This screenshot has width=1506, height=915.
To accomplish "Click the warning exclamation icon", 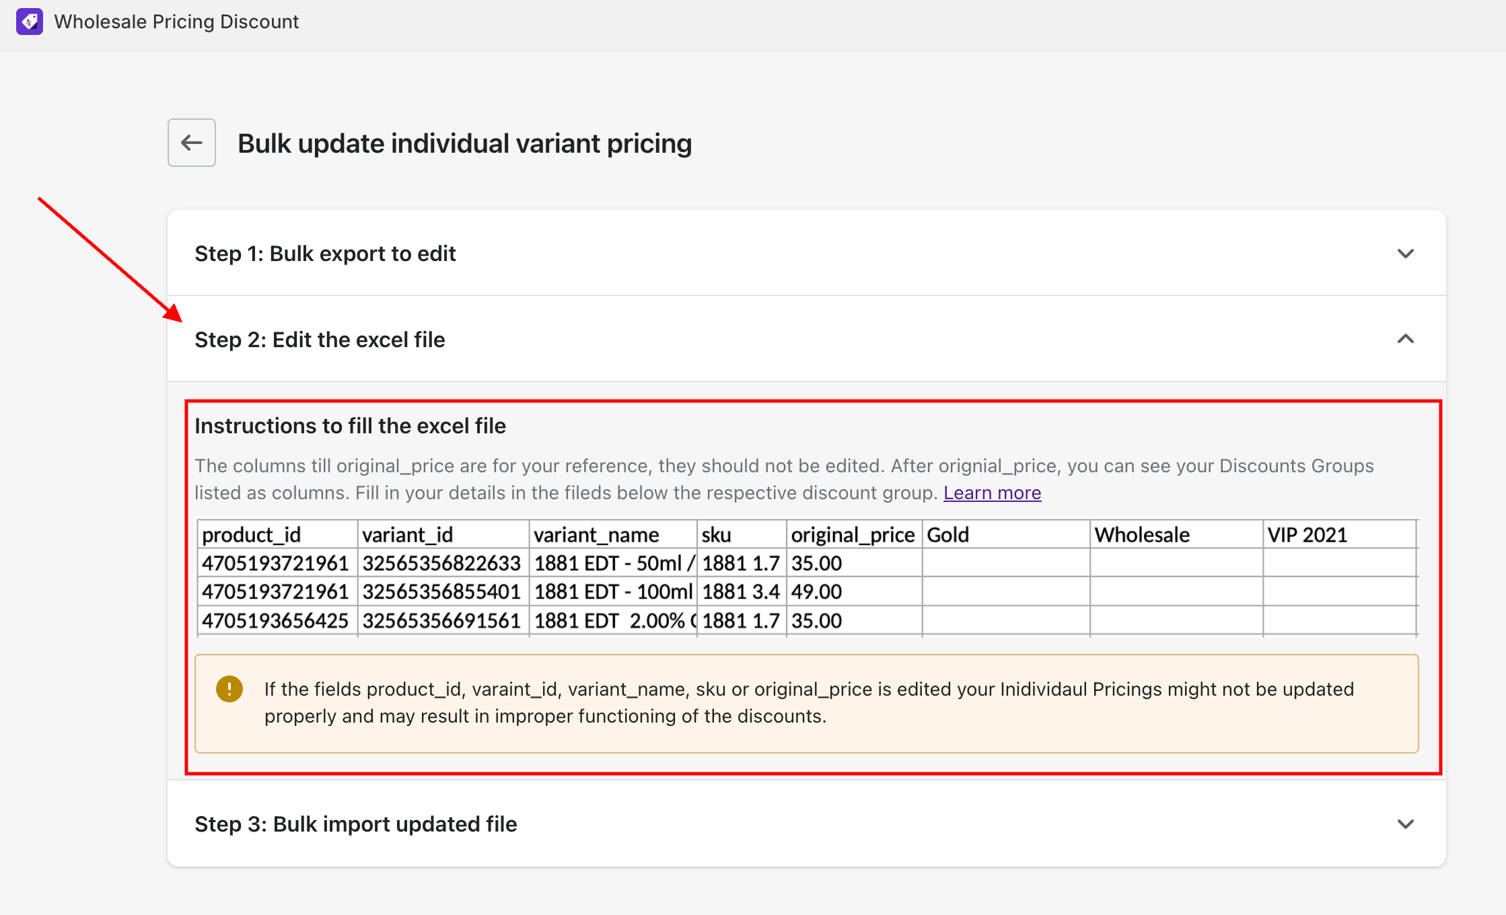I will [x=229, y=689].
